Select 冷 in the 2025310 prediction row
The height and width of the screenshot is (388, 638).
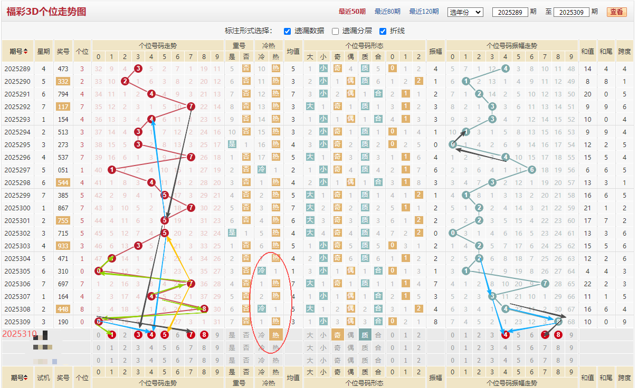point(262,334)
